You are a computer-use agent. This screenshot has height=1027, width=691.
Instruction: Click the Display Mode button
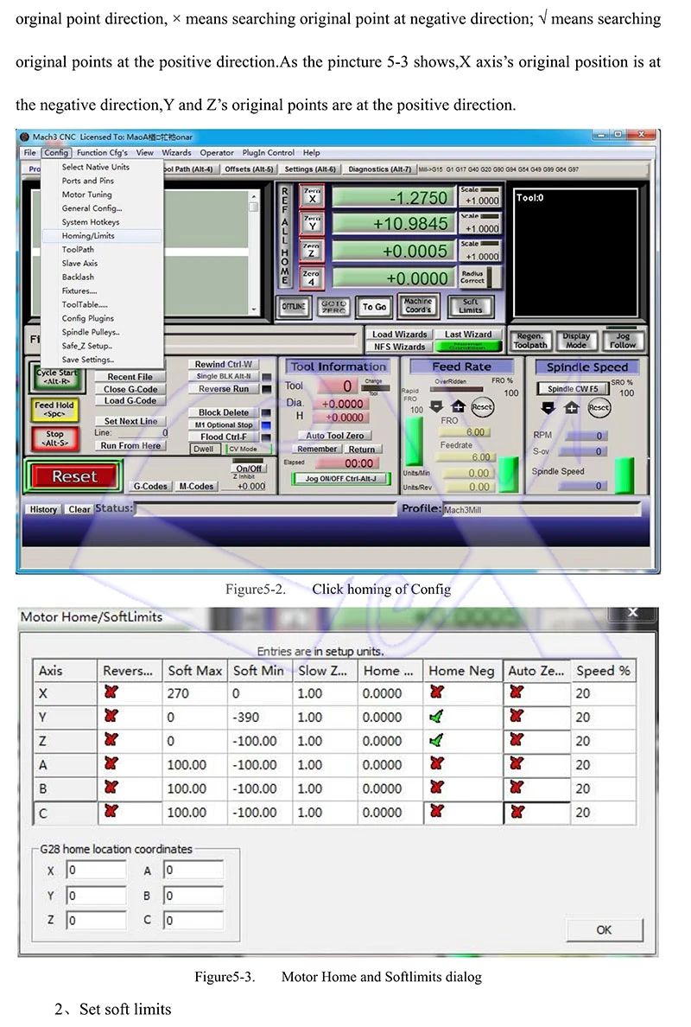tap(576, 340)
